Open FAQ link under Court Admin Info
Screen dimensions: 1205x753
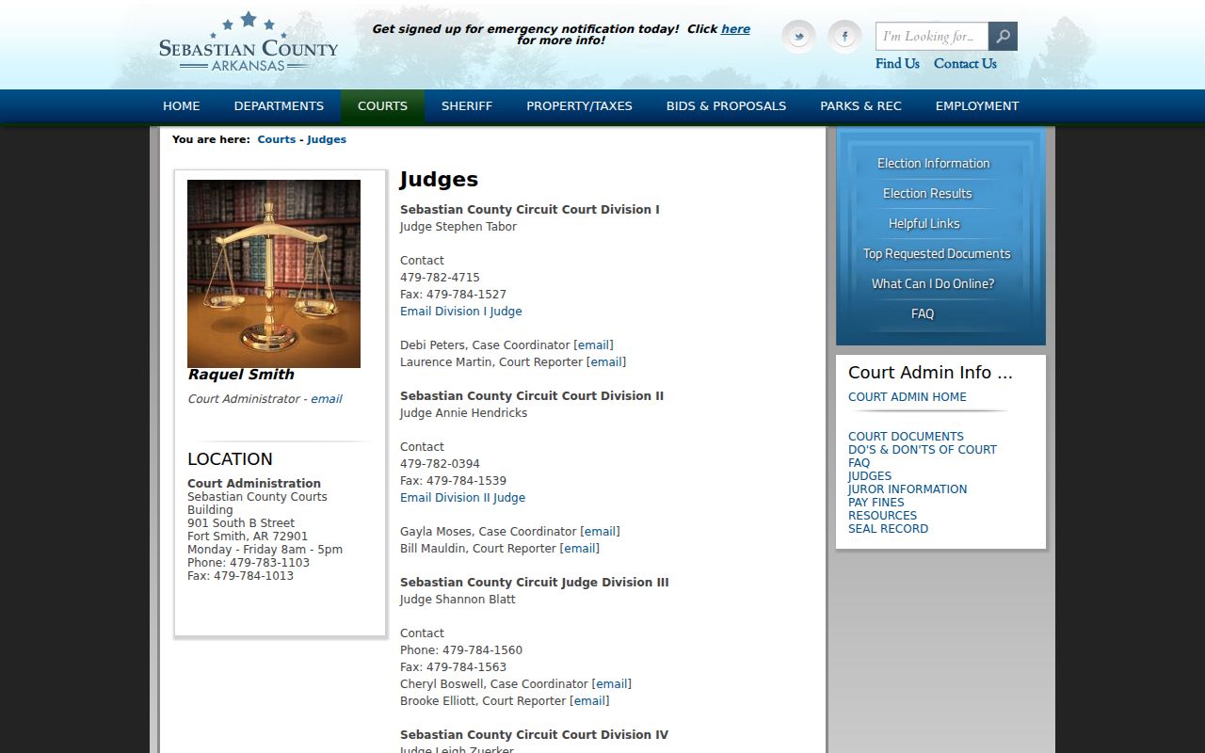(x=860, y=463)
